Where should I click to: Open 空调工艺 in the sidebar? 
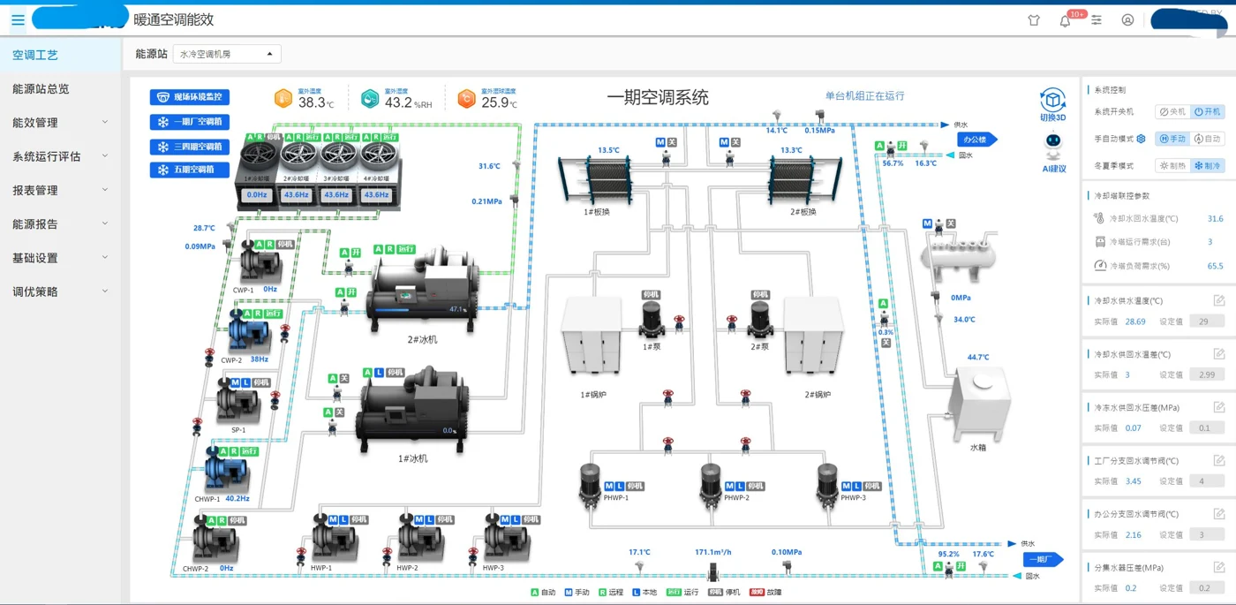pos(61,55)
